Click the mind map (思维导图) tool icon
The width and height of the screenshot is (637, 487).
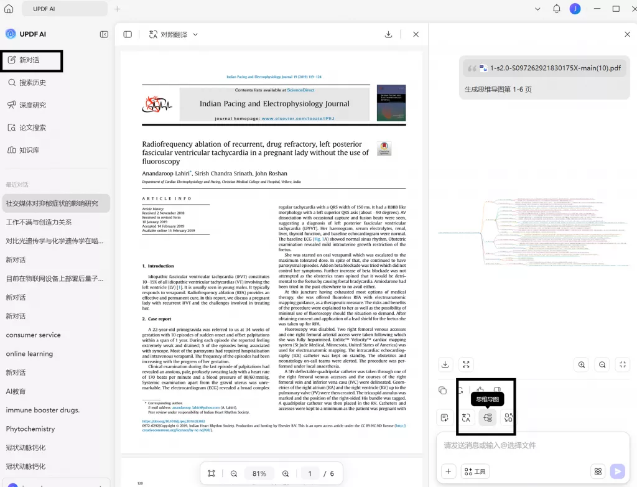click(x=488, y=417)
